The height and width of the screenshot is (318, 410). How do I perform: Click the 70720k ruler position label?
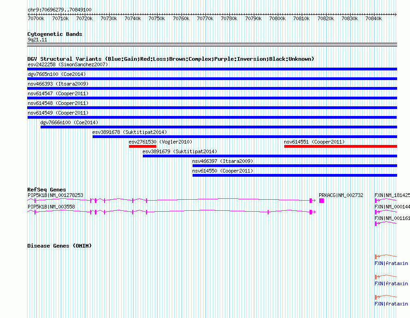pyautogui.click(x=84, y=18)
